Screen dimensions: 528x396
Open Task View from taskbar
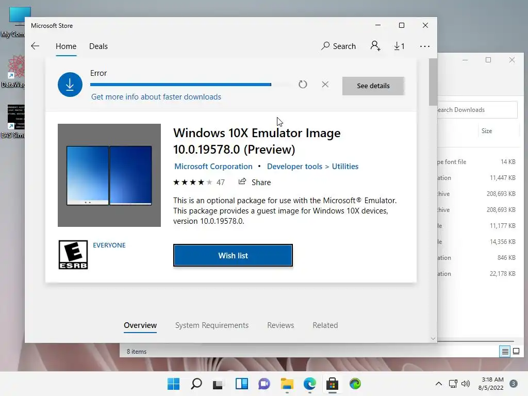pyautogui.click(x=219, y=384)
